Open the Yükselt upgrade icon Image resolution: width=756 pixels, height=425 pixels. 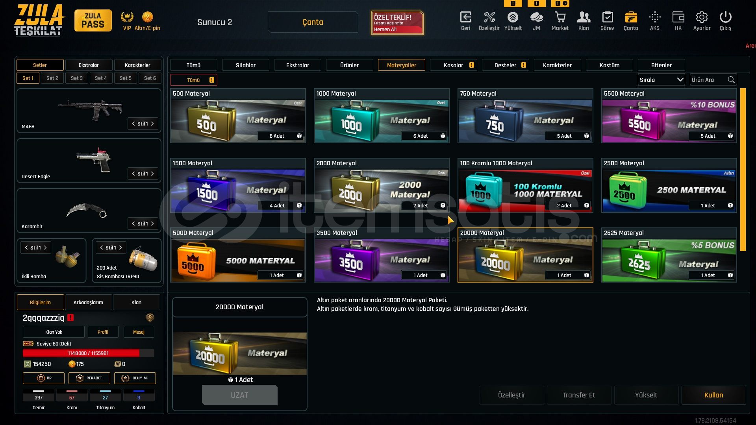click(x=513, y=17)
